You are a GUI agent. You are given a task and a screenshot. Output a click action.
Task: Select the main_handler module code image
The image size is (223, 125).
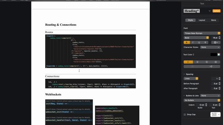click(117, 115)
